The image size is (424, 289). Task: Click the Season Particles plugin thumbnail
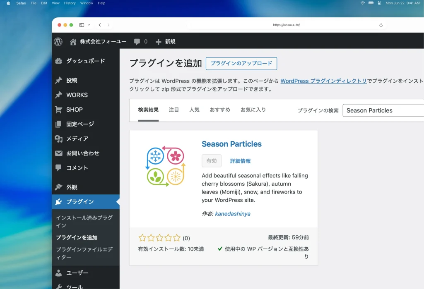166,166
